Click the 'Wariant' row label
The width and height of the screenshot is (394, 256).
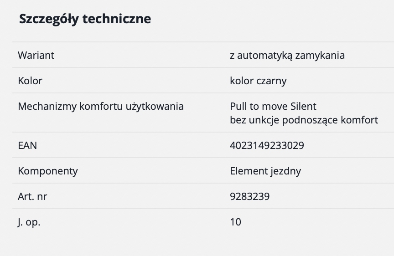click(x=36, y=55)
